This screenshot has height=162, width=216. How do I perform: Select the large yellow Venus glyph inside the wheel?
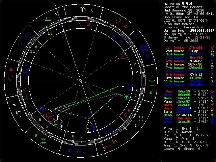(61, 125)
